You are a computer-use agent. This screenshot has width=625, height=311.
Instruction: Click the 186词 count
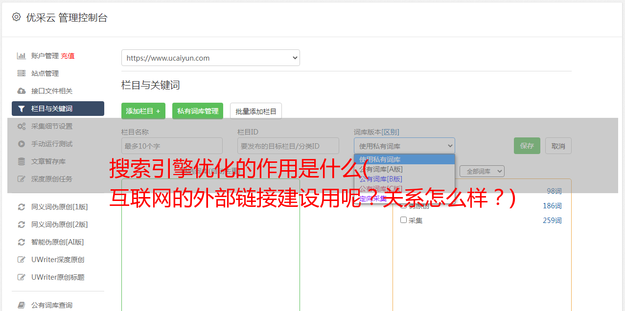552,206
